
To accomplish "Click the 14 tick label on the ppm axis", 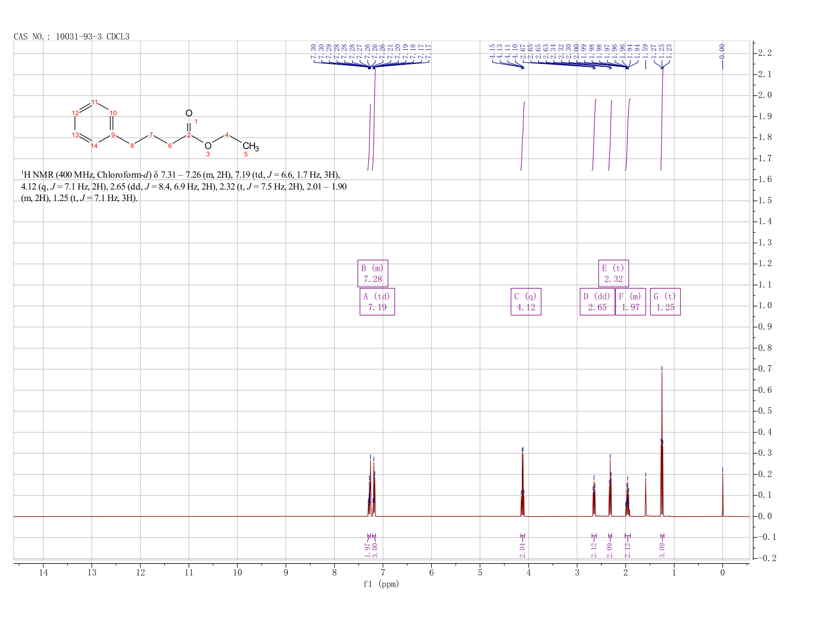I will [x=43, y=573].
